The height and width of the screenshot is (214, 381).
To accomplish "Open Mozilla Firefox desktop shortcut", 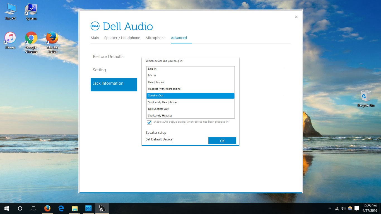I will click(x=52, y=42).
